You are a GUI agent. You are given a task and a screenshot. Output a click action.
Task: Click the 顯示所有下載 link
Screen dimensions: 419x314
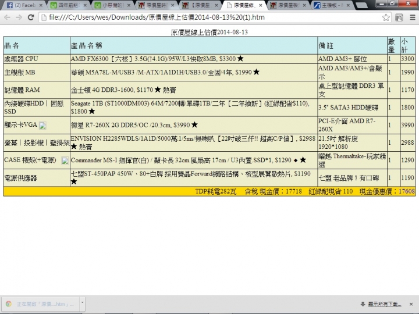[x=385, y=304]
